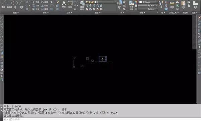Select the 多段线 (Polyline) tool

tap(9, 4)
